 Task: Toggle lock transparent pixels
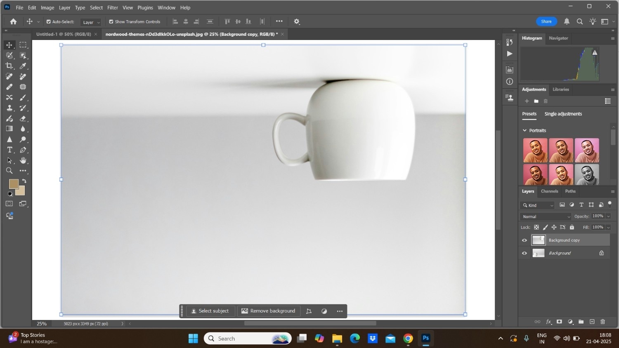pyautogui.click(x=536, y=227)
